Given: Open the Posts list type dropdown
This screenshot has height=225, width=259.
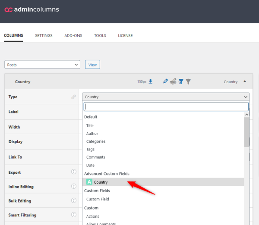Looking at the screenshot, I should click(x=42, y=65).
